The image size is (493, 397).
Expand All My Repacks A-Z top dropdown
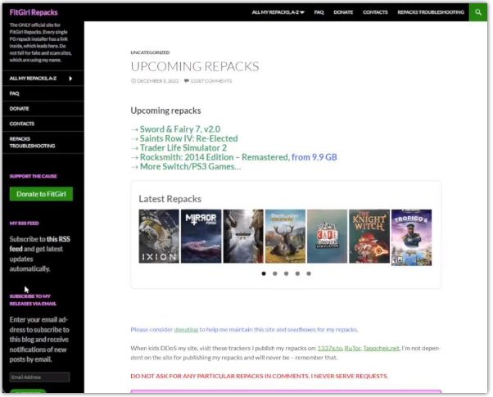[x=278, y=12]
